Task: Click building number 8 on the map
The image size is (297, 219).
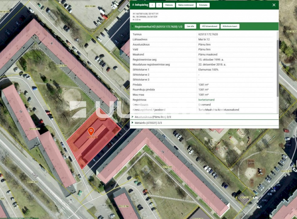Action: click(x=52, y=43)
